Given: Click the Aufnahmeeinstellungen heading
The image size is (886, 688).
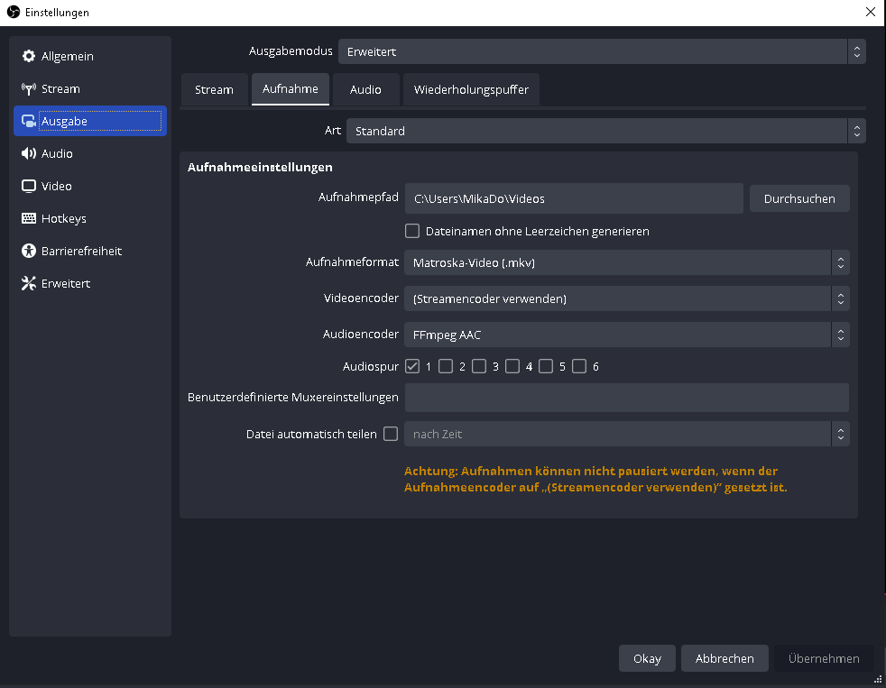Looking at the screenshot, I should pyautogui.click(x=260, y=167).
